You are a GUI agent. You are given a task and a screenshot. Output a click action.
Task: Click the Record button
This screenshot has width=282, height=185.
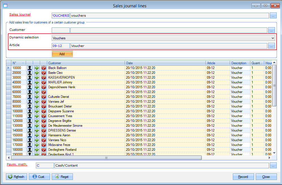pyautogui.click(x=243, y=177)
